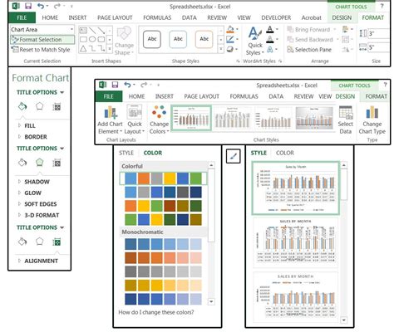The image size is (394, 332).
Task: Switch to STYLE tab in color palette panel
Action: tap(126, 153)
